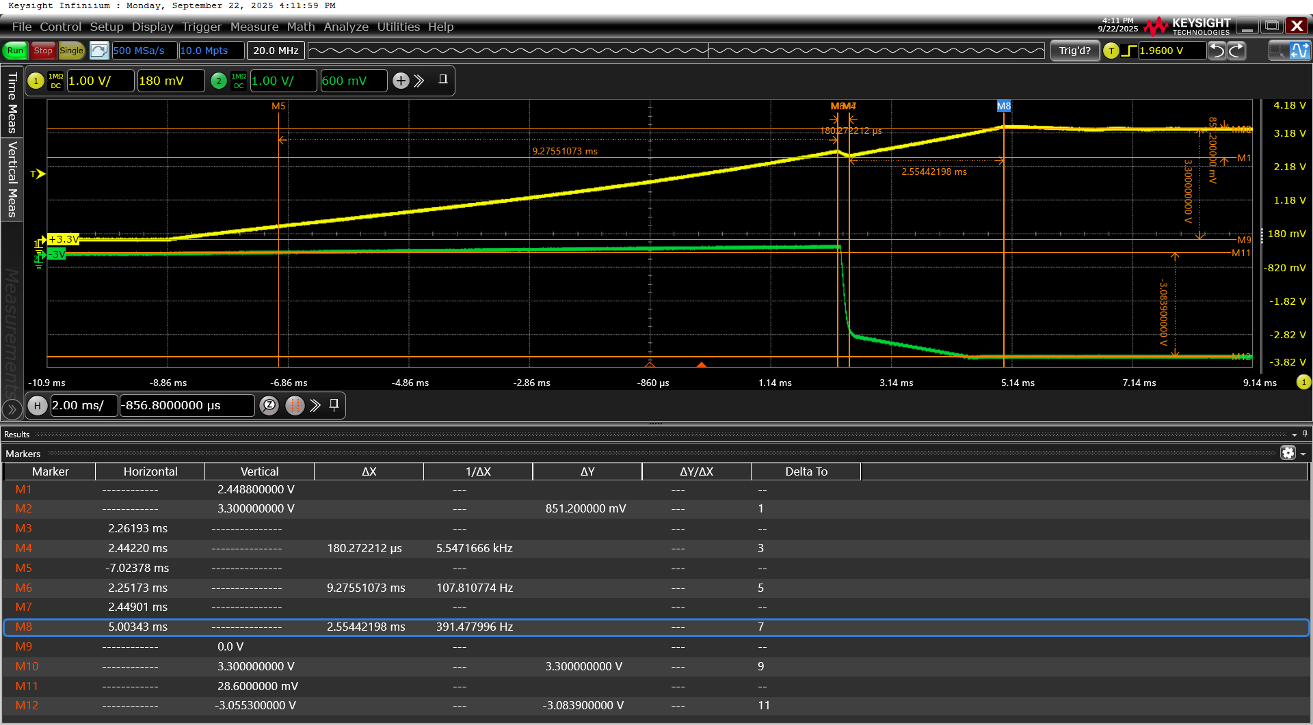This screenshot has height=725, width=1313.
Task: Add a new waveform with the plus icon
Action: coord(401,81)
